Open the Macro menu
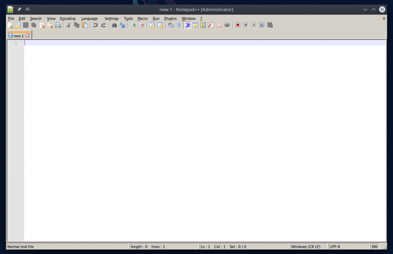The height and width of the screenshot is (254, 393). (142, 18)
